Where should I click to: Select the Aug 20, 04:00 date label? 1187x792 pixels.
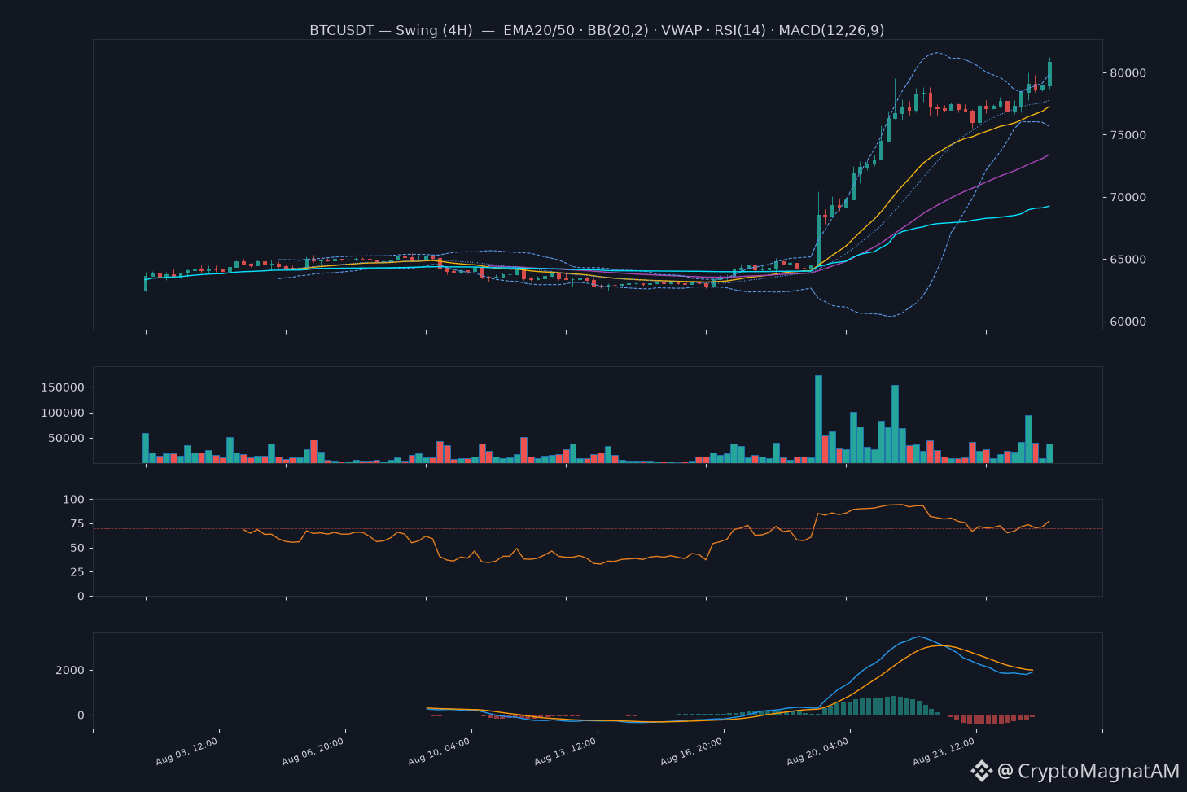coord(818,751)
